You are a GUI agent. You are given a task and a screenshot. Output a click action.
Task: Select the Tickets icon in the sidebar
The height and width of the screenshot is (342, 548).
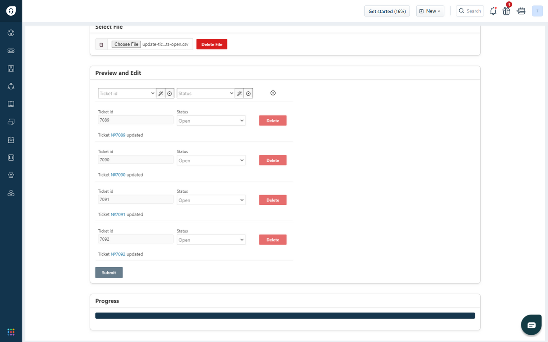point(11,51)
